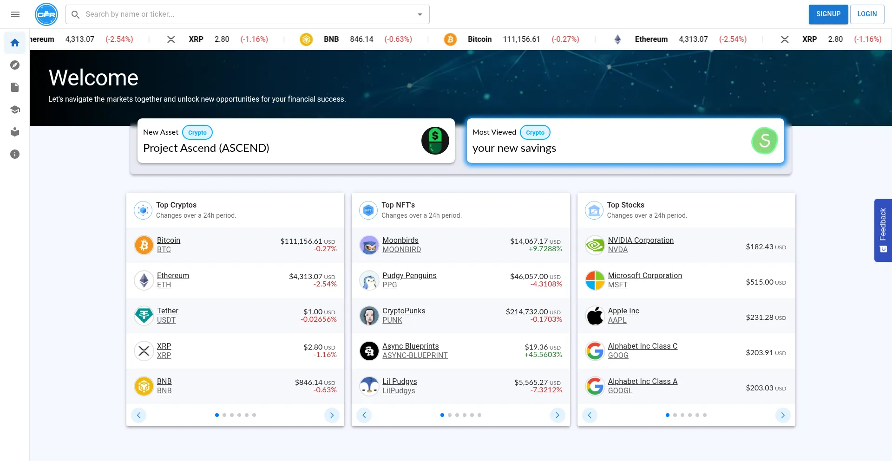This screenshot has width=892, height=461.
Task: Go to next page of Top Stocks
Action: pos(783,415)
